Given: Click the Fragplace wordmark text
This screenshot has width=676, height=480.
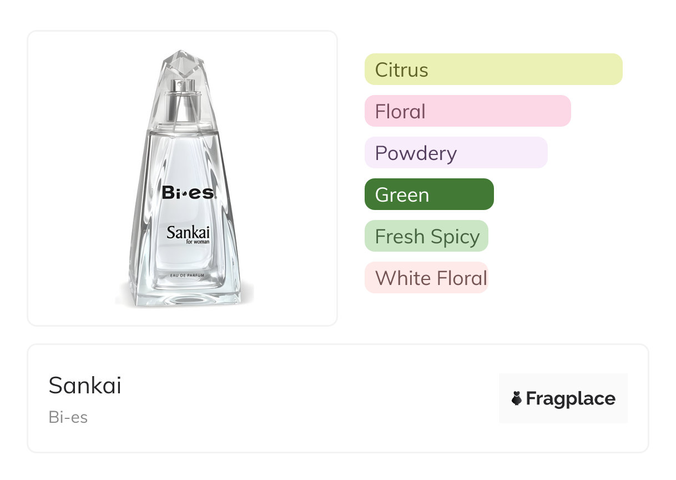Looking at the screenshot, I should (571, 398).
